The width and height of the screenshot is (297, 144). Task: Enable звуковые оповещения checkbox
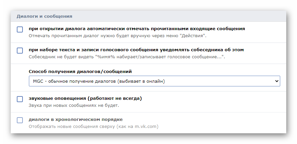point(20,99)
